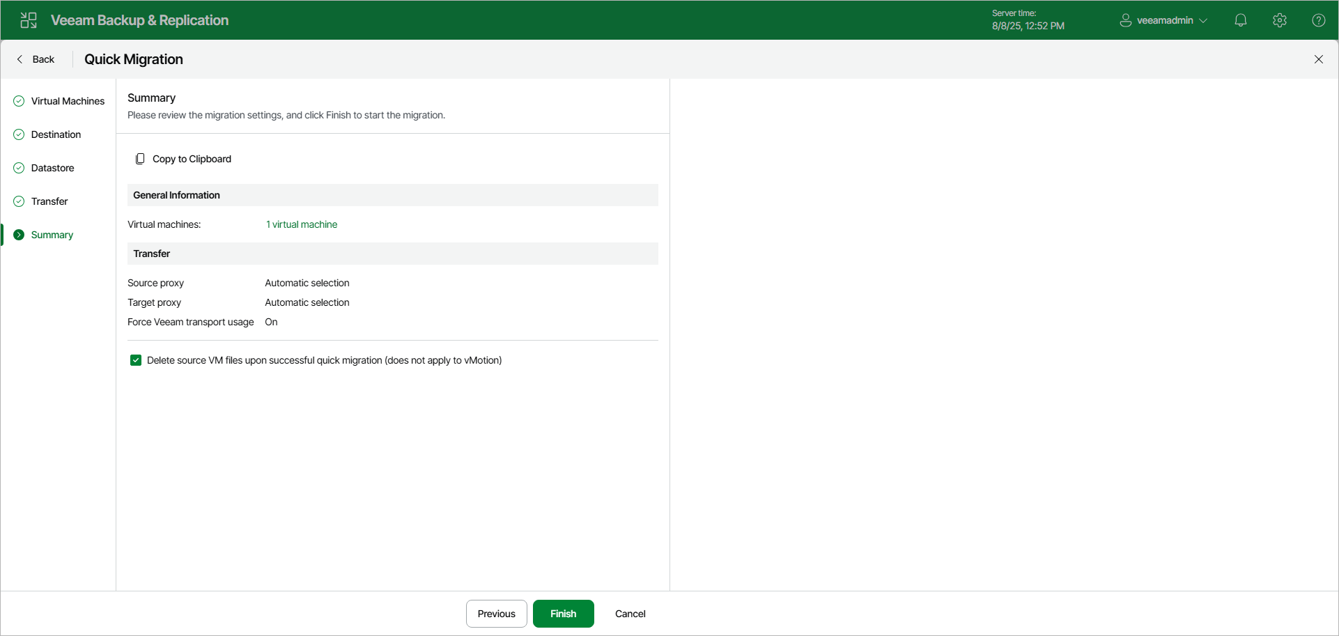Image resolution: width=1339 pixels, height=636 pixels.
Task: Go to the Transfer step
Action: point(49,201)
